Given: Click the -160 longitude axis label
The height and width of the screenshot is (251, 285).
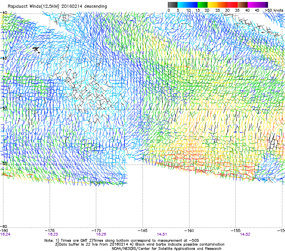Looking at the screenshot, I should [189, 231].
